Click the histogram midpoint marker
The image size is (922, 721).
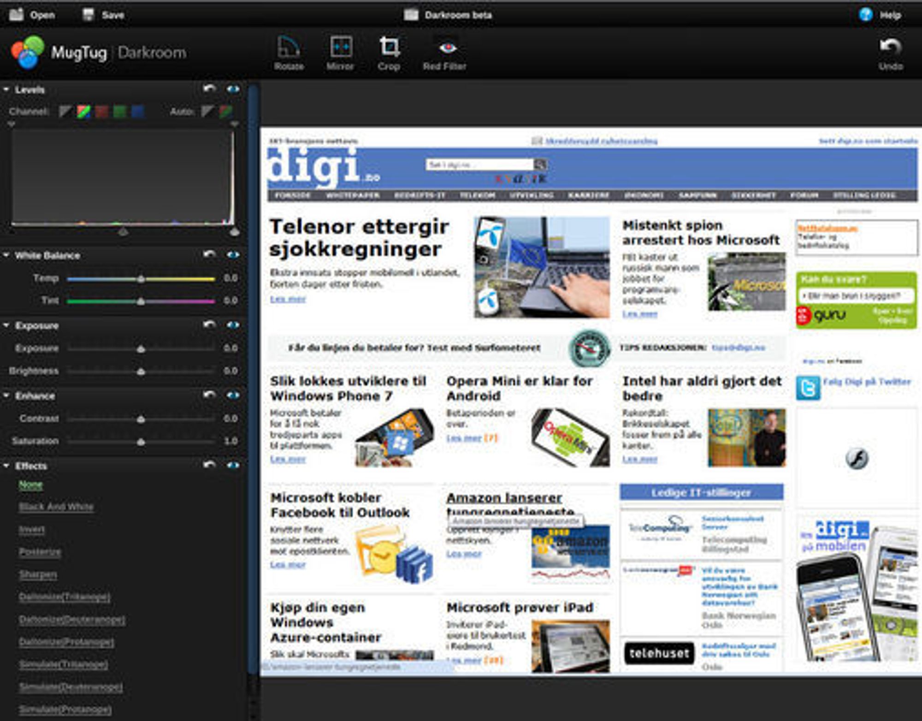point(123,231)
